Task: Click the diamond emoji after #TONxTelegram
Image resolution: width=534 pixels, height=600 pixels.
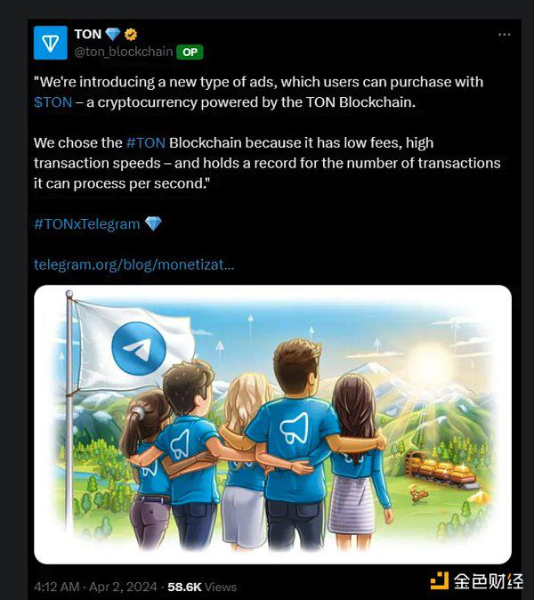Action: click(153, 223)
